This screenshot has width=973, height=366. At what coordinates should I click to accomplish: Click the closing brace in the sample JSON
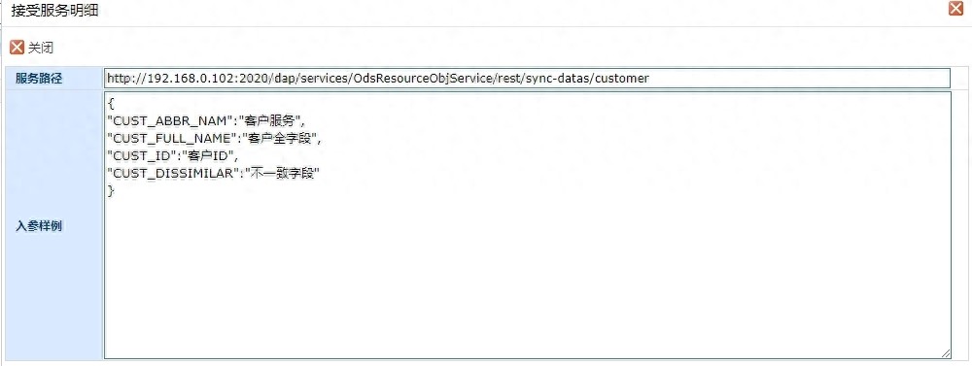pos(111,191)
